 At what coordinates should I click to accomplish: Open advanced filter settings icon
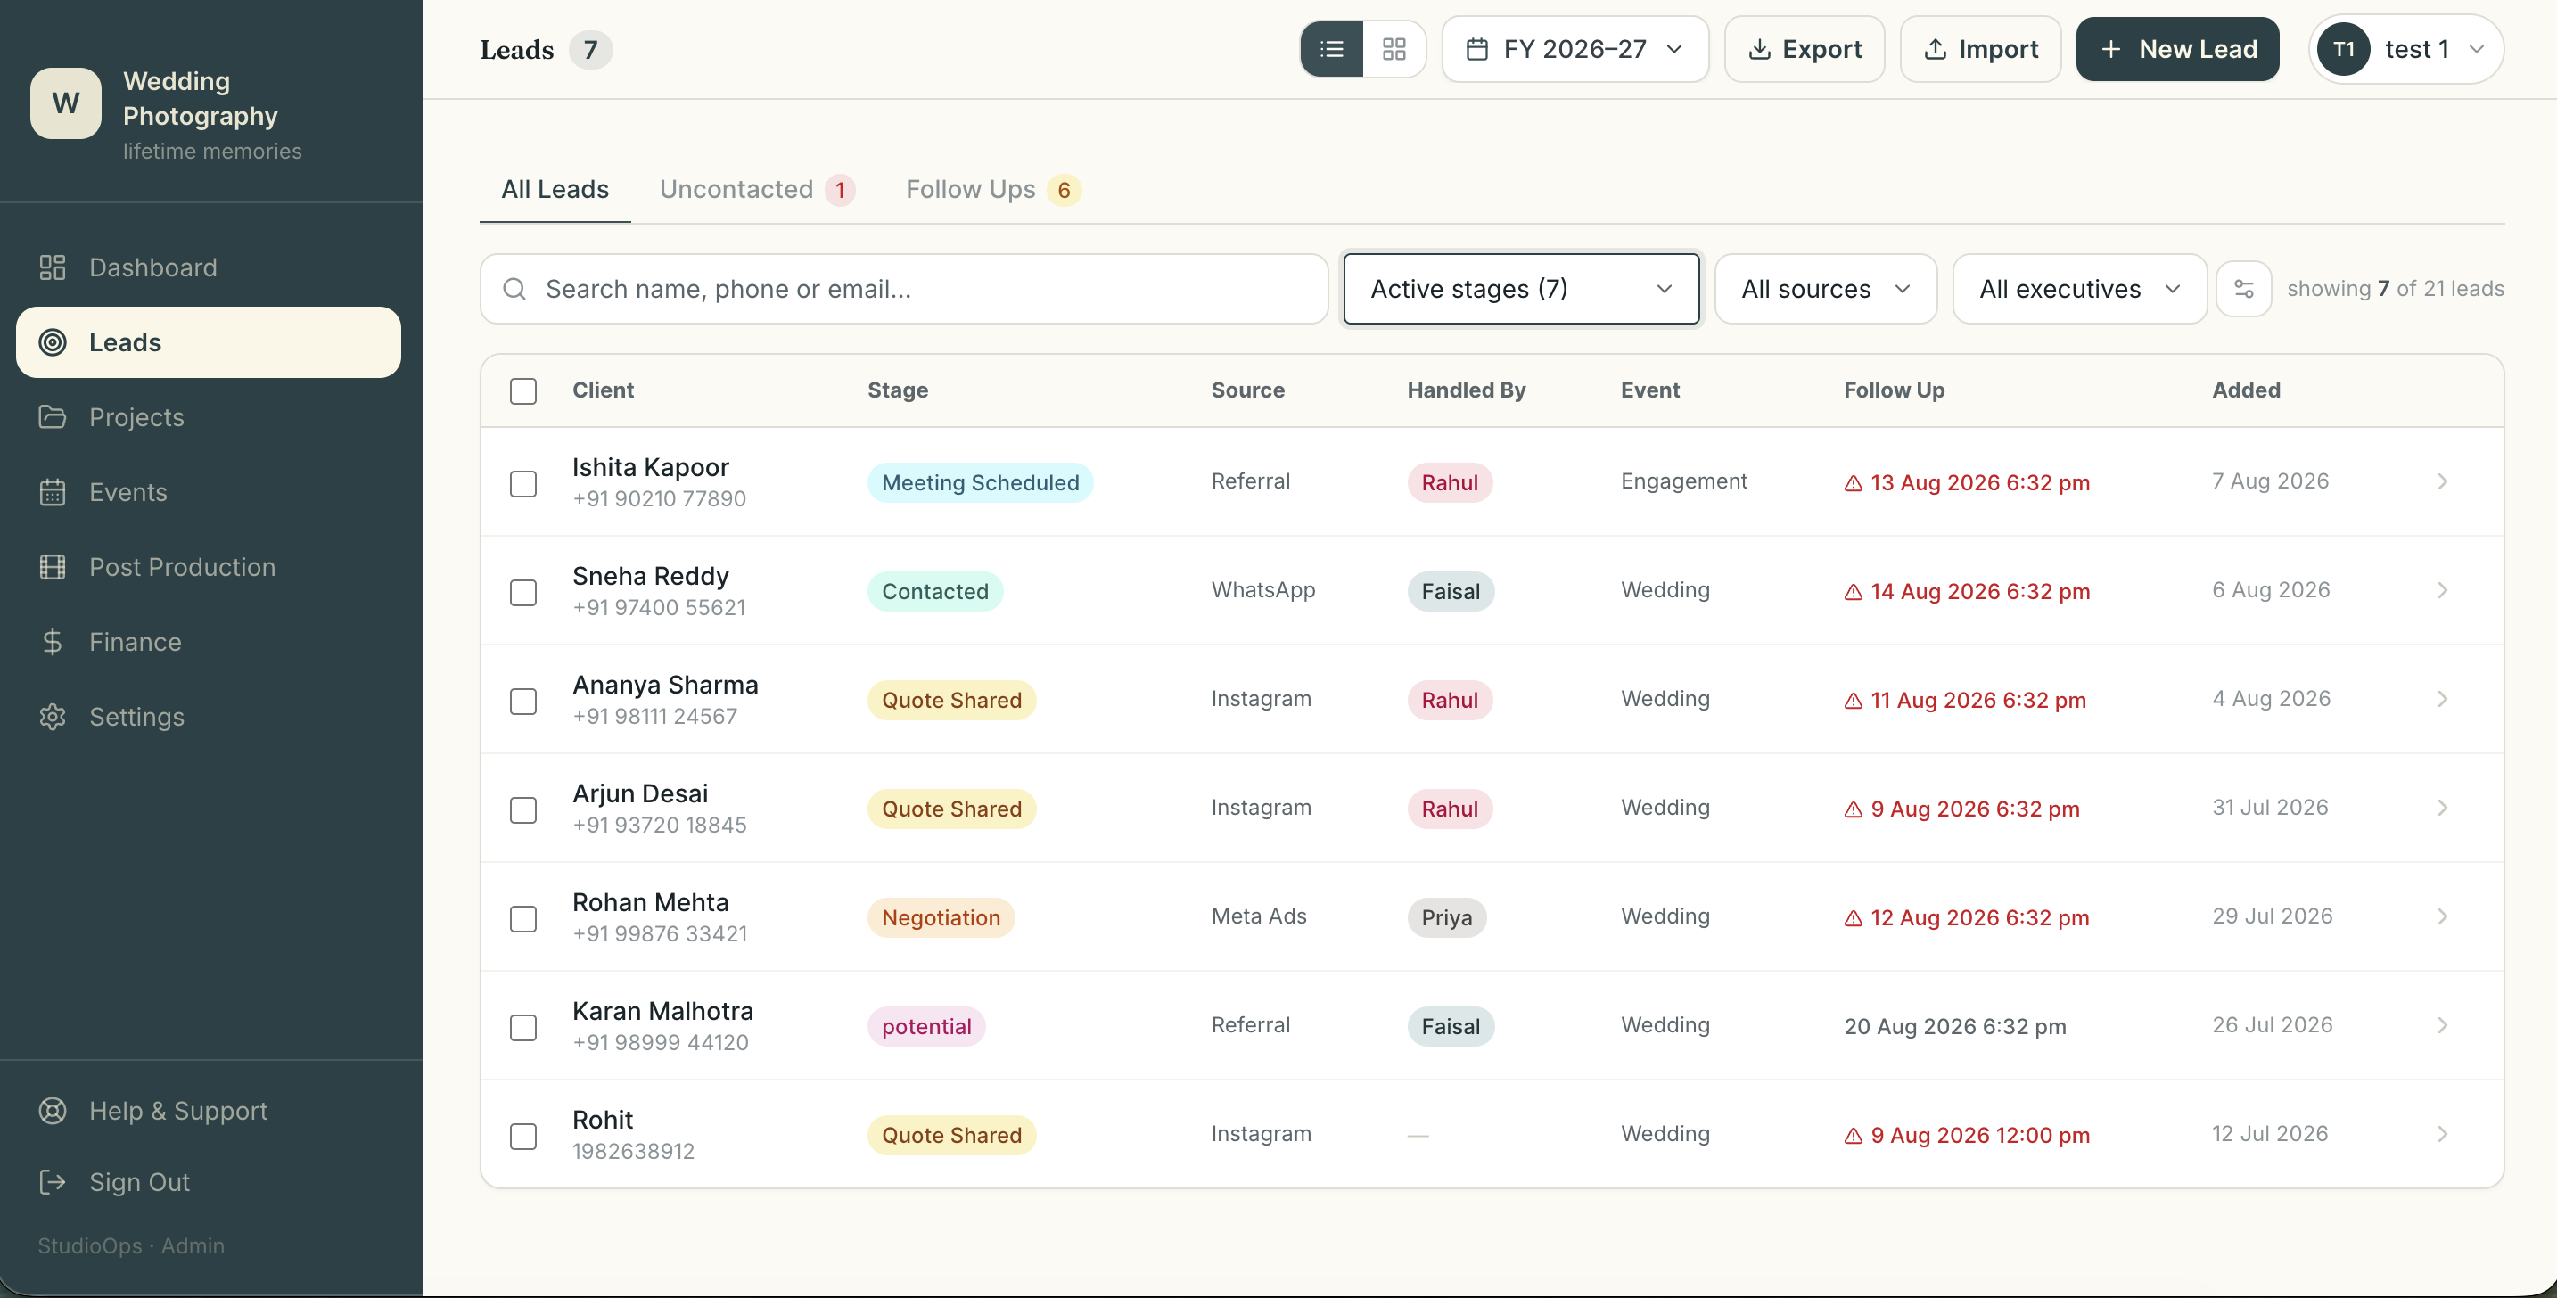[x=2243, y=289]
